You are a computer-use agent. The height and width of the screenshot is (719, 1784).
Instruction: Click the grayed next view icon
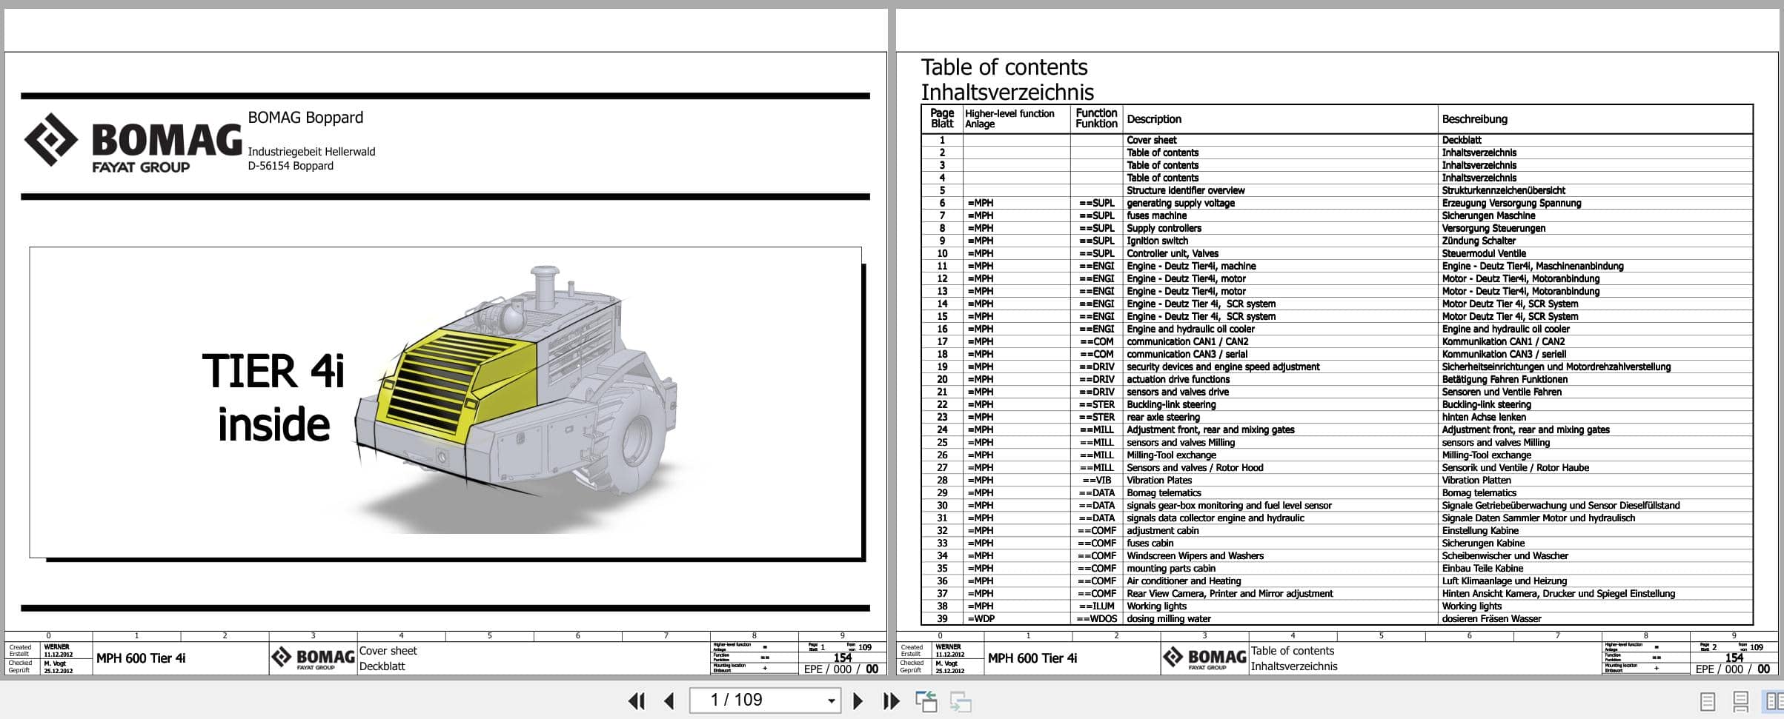(961, 700)
